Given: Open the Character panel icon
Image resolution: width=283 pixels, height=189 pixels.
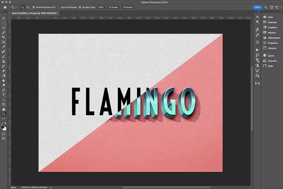Looking at the screenshot, I should tap(257, 17).
